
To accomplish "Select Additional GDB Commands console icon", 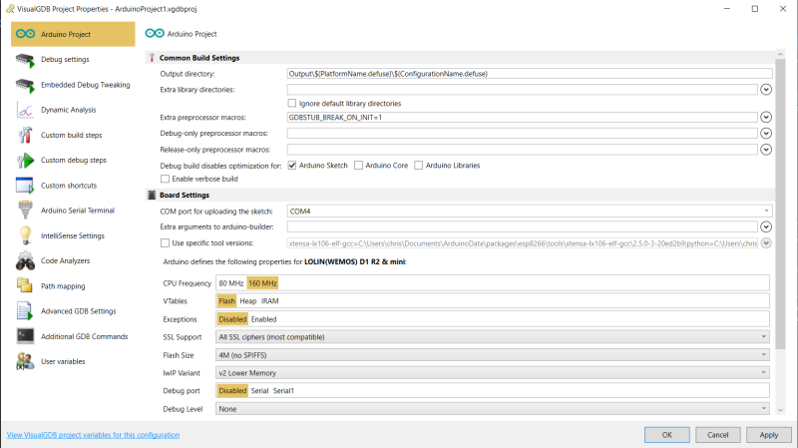I will pyautogui.click(x=25, y=336).
